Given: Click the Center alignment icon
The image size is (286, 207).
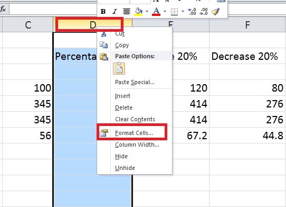Looking at the screenshot, I should (x=127, y=12).
